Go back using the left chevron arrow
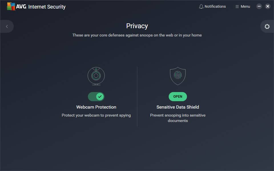The width and height of the screenshot is (274, 171). pyautogui.click(x=7, y=27)
